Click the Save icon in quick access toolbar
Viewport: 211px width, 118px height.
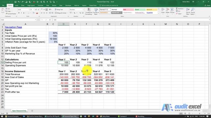tap(15, 2)
